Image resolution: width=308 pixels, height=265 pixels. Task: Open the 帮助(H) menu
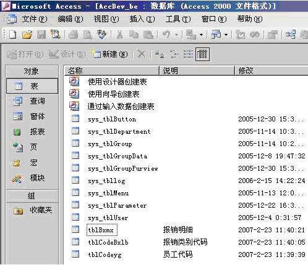tap(250, 19)
